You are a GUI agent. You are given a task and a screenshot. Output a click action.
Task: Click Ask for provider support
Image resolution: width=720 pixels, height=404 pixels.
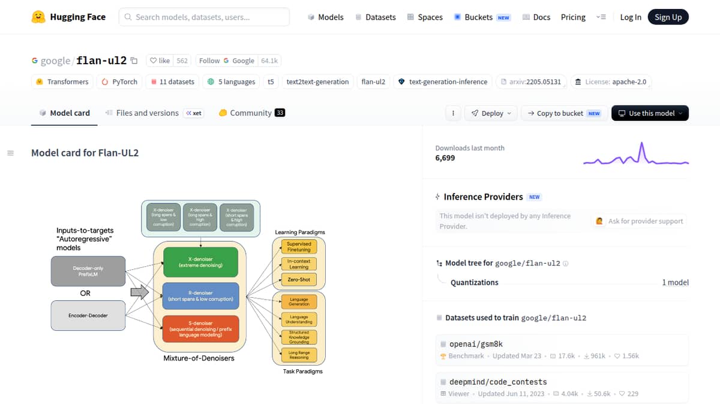tap(640, 221)
